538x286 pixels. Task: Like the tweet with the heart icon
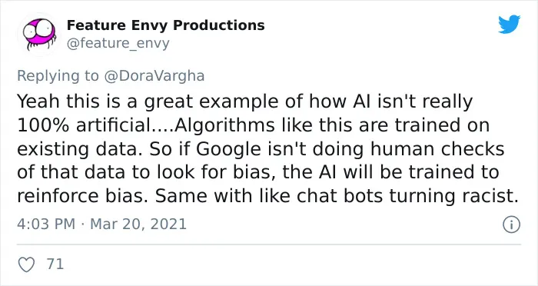coord(26,264)
